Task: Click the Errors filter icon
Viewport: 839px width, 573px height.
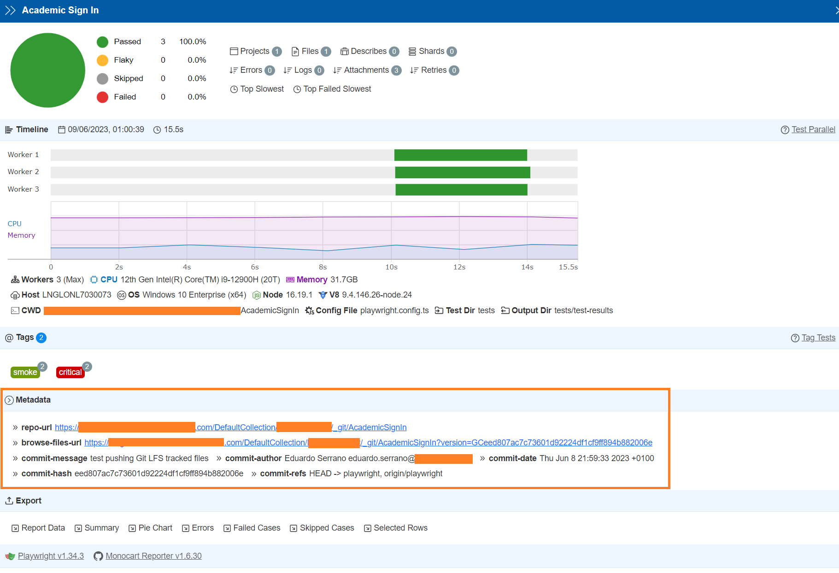Action: (x=234, y=70)
